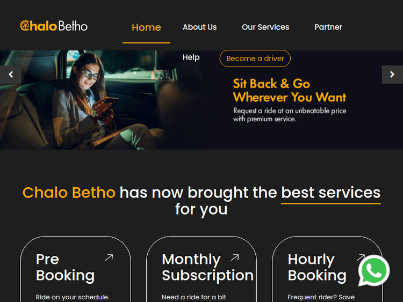Go to the Partner page
This screenshot has width=403, height=302.
coord(328,27)
